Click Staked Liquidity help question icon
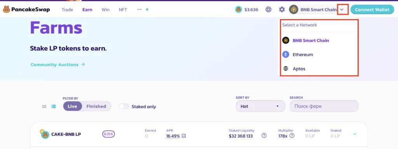 click(264, 136)
